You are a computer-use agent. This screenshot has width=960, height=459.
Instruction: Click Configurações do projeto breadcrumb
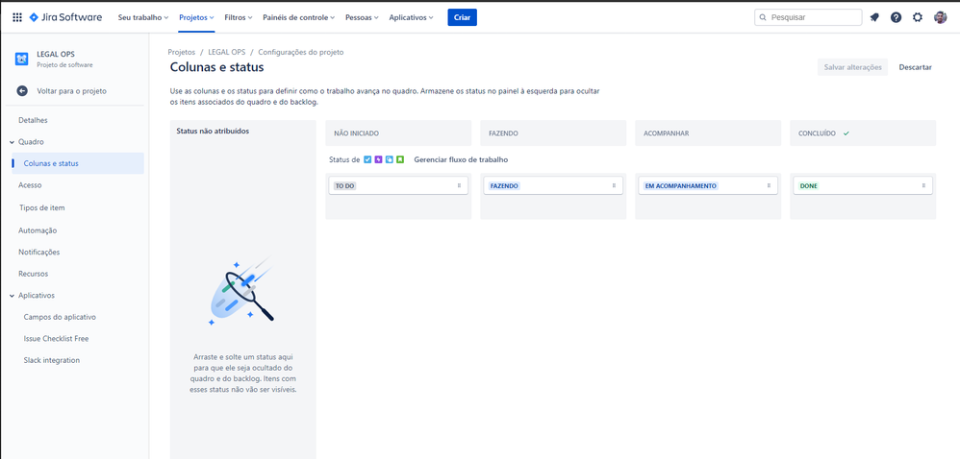pos(301,53)
